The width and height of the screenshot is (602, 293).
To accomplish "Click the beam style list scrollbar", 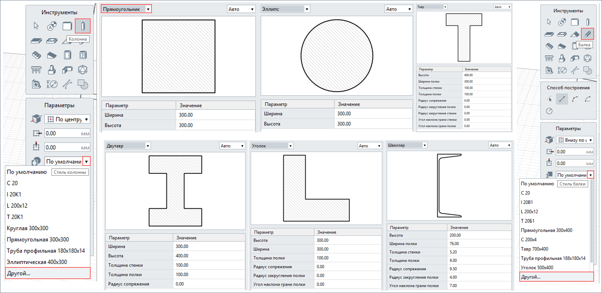I will tap(592, 222).
